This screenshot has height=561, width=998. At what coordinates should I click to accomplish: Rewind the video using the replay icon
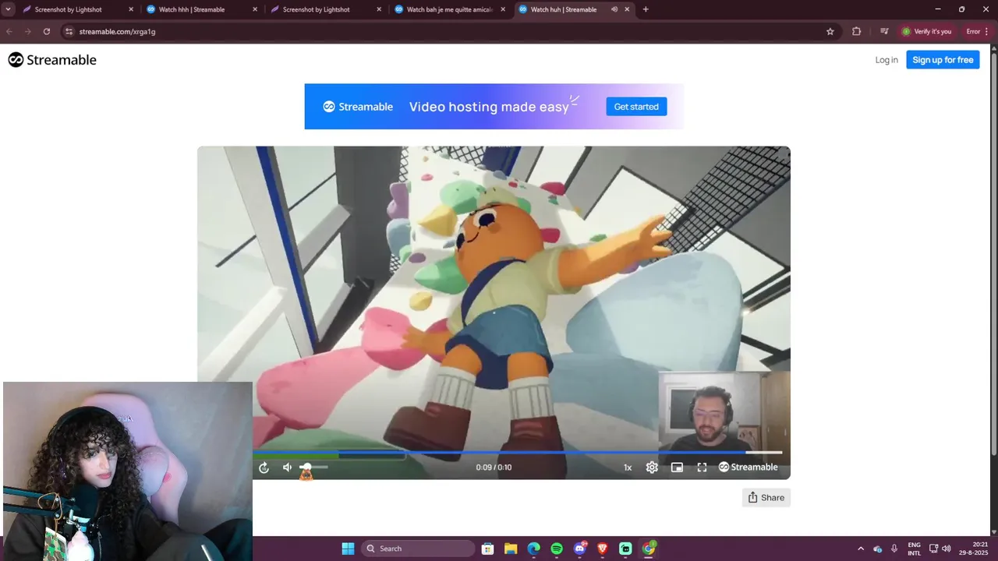[x=264, y=467]
